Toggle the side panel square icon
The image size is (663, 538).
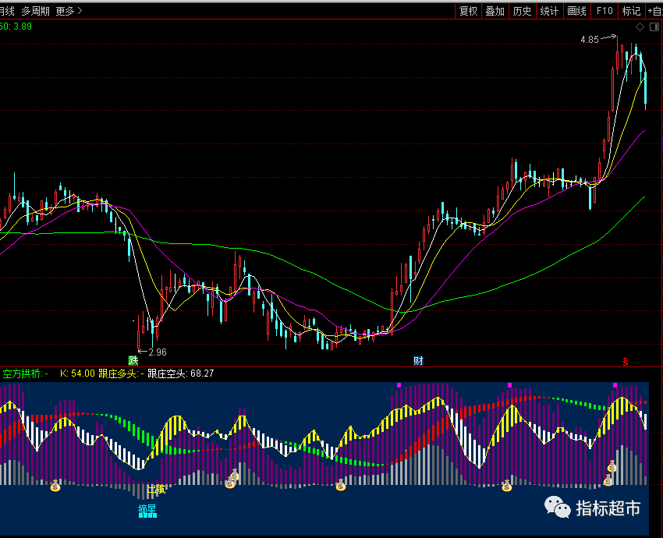pyautogui.click(x=654, y=27)
